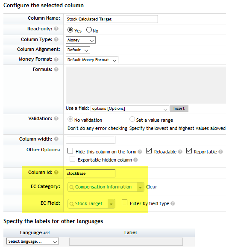Click the language Label text field
The height and width of the screenshot is (250, 226).
(x=126, y=242)
